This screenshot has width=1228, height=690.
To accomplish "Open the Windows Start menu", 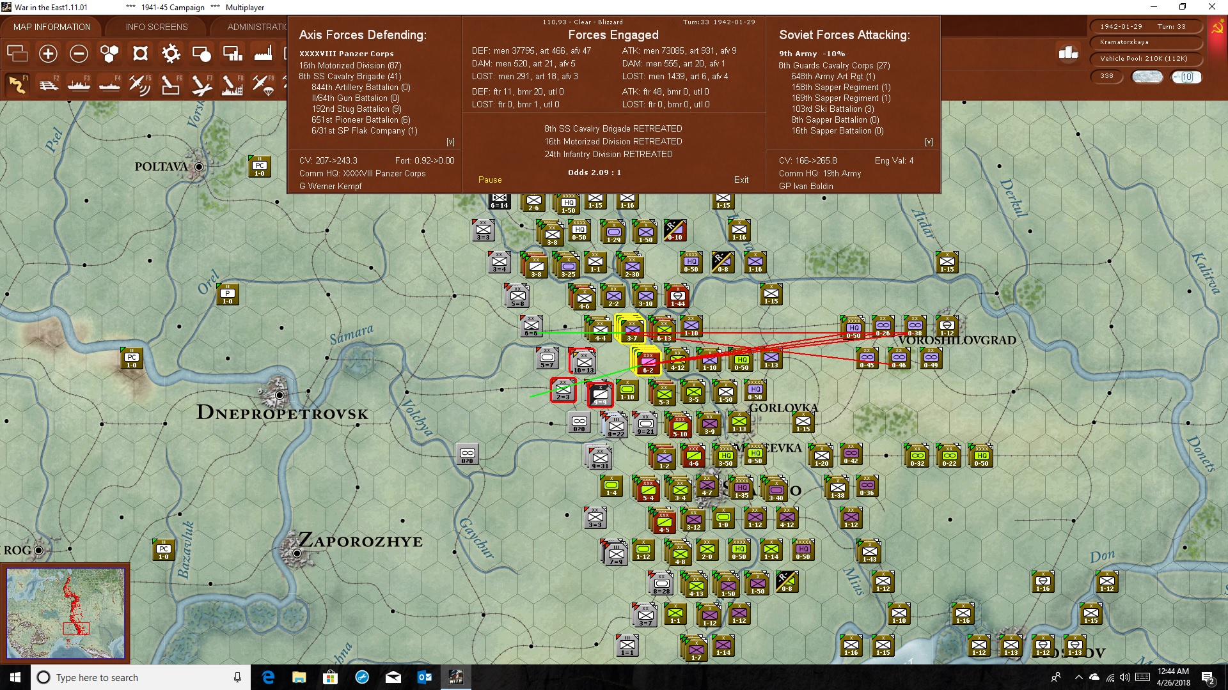I will (15, 677).
